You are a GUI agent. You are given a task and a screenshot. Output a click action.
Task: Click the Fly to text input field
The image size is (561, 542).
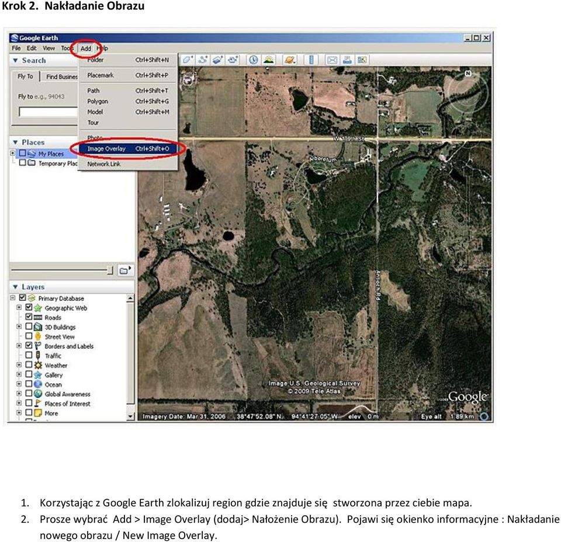pos(49,112)
